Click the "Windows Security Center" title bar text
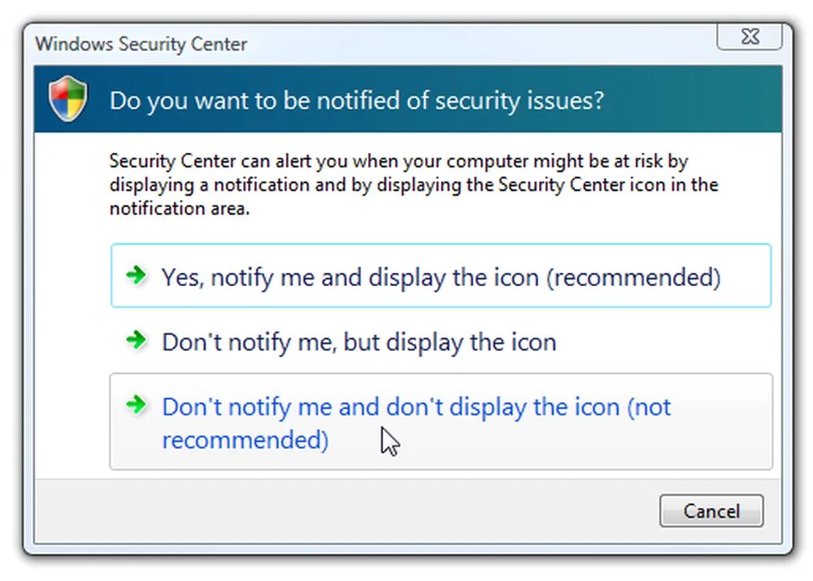The width and height of the screenshot is (813, 581). [x=141, y=44]
